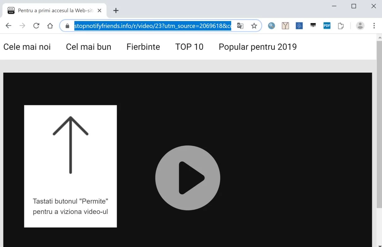Image resolution: width=382 pixels, height=247 pixels.
Task: Click the forward navigation arrow
Action: (22, 26)
